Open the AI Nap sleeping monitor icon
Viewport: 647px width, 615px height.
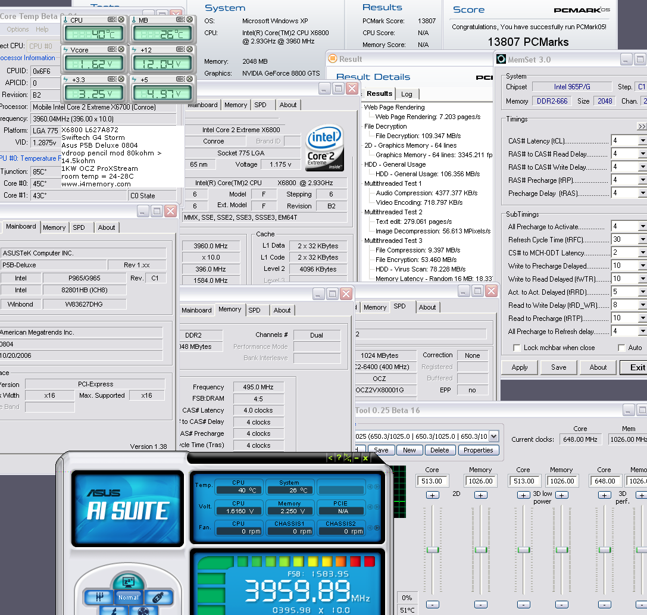[129, 582]
